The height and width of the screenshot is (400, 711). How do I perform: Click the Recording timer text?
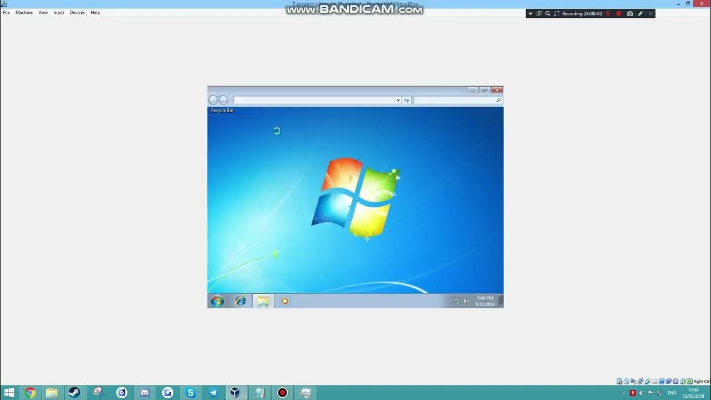pos(582,13)
